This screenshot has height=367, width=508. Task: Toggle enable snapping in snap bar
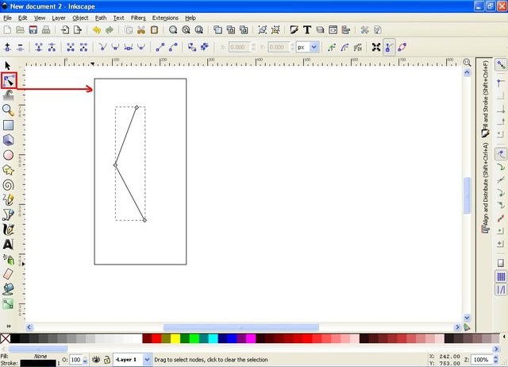tap(501, 65)
